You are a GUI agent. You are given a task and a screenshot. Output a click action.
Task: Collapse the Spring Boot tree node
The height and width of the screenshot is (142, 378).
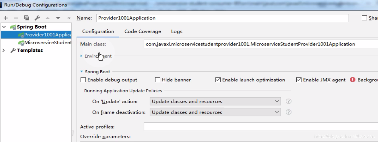(x=4, y=27)
